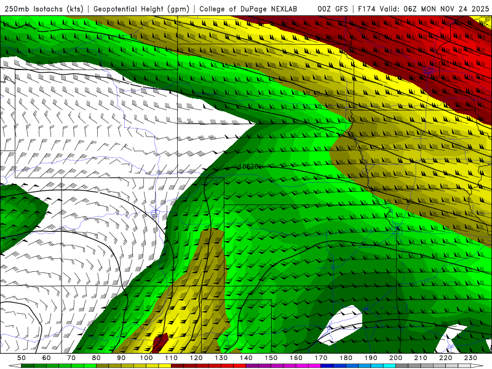The height and width of the screenshot is (369, 492).
Task: Pick the darkest green swatch starting at 50
Action: tap(27, 366)
